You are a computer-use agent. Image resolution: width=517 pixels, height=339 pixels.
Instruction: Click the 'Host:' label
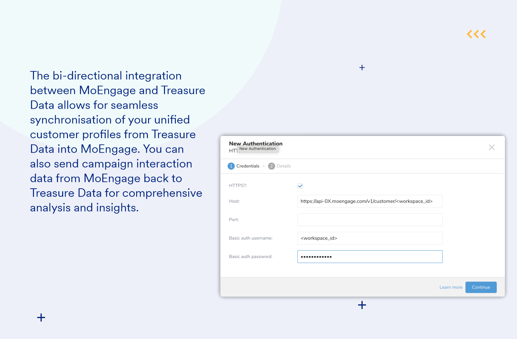(x=234, y=201)
